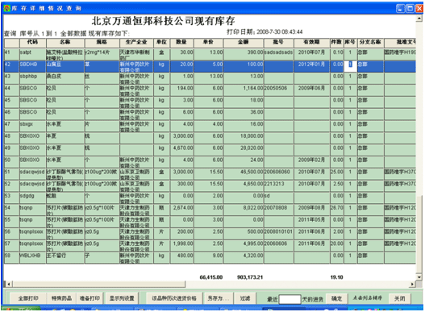Confirm recent purchases with 确定
425x312 pixels.
tap(336, 298)
